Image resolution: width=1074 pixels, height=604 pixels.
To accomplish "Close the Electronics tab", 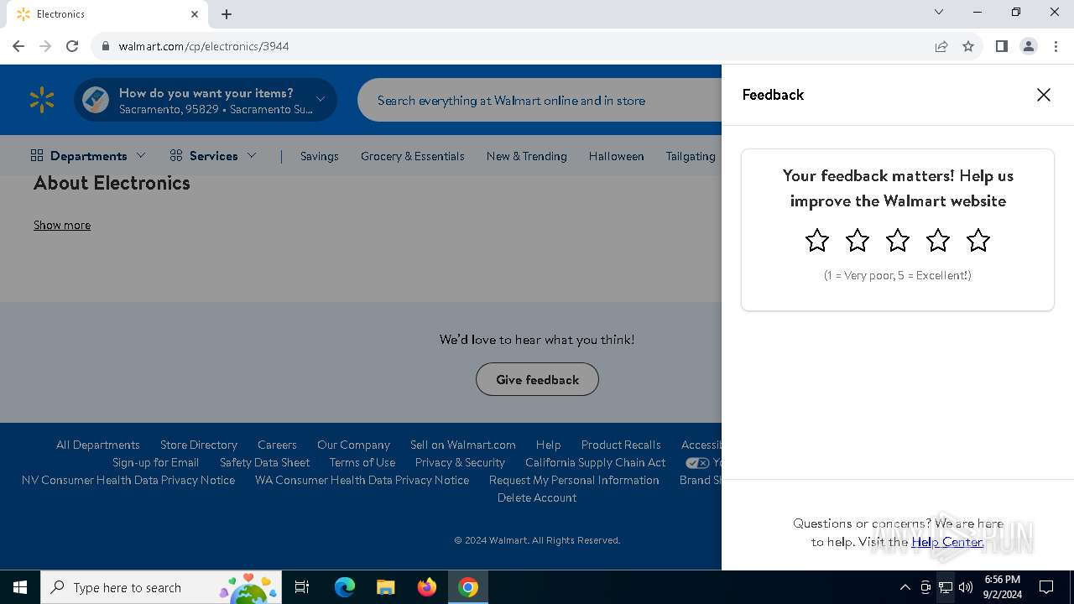I will click(x=195, y=14).
